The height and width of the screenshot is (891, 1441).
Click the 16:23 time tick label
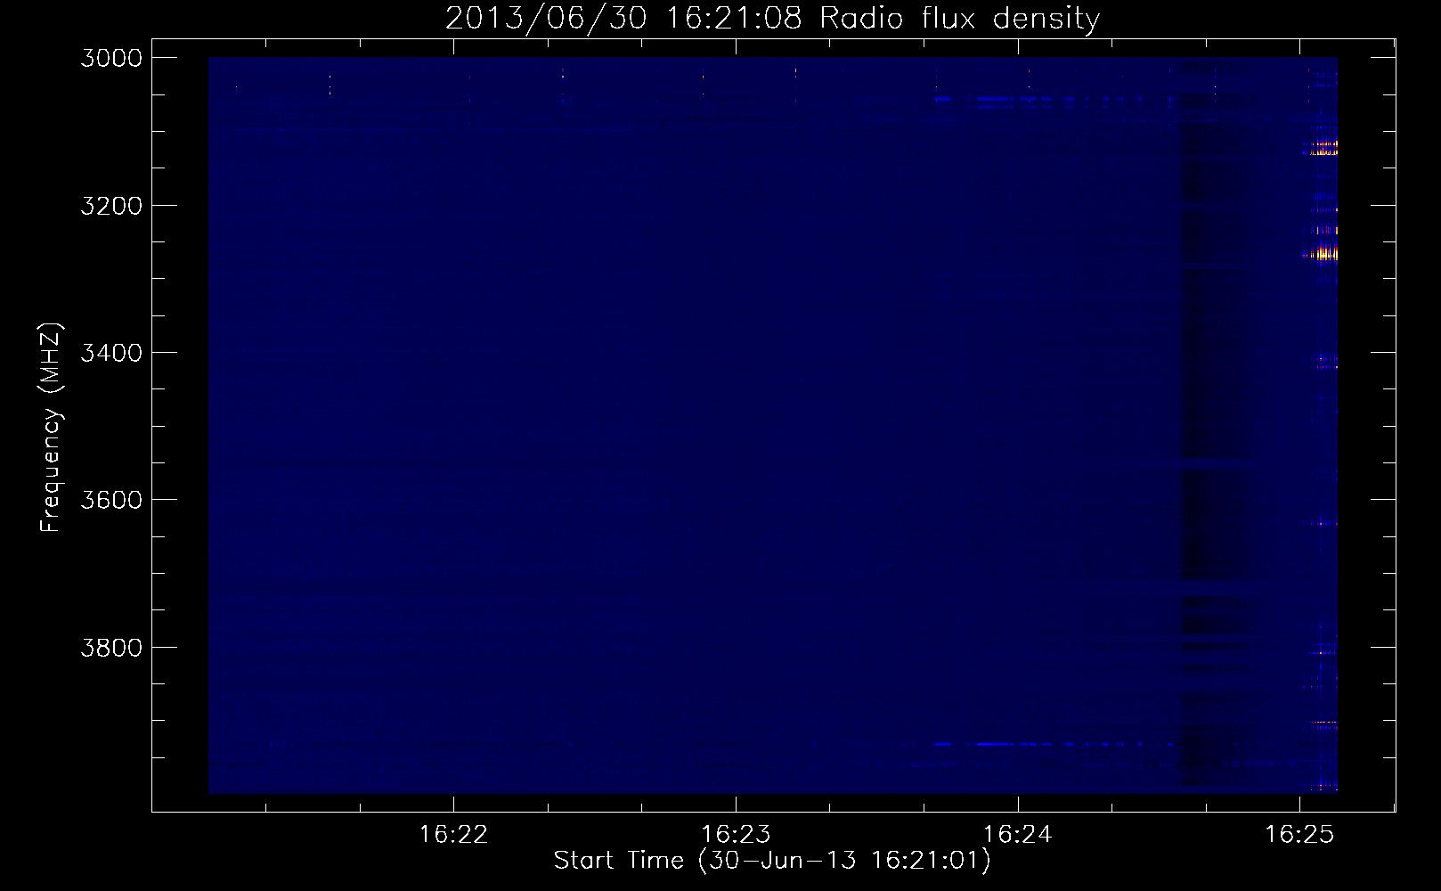[x=736, y=835]
